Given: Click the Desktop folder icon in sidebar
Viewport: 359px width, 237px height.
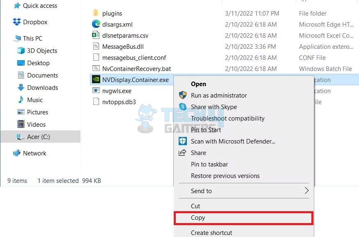Looking at the screenshot, I should (x=21, y=63).
